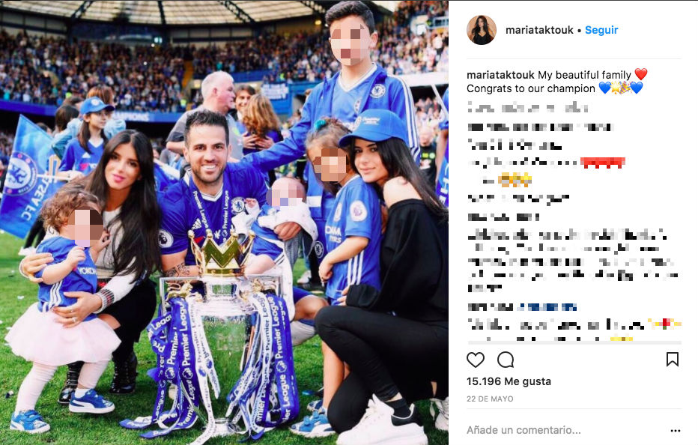This screenshot has height=445, width=698.
Task: Open the mariataktouk profile avatar
Action: tap(482, 30)
